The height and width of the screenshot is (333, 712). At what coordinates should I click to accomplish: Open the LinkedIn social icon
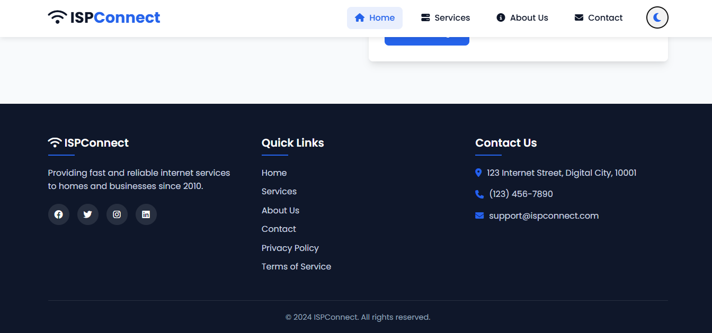click(x=146, y=214)
